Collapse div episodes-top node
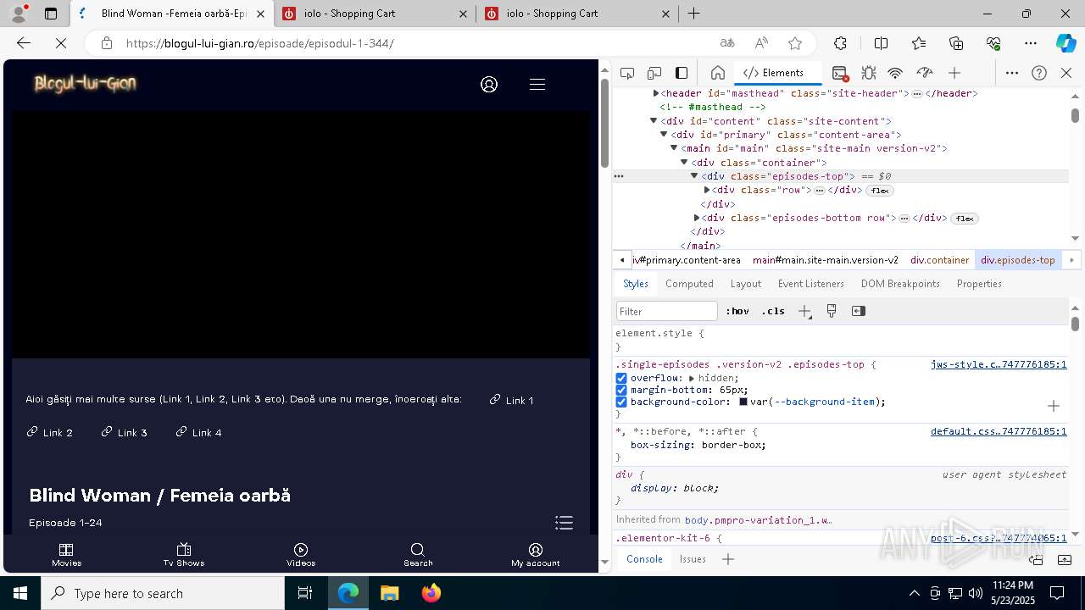 [694, 176]
